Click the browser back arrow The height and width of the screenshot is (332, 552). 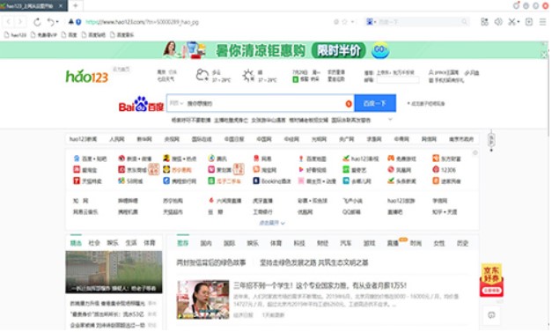coord(9,22)
